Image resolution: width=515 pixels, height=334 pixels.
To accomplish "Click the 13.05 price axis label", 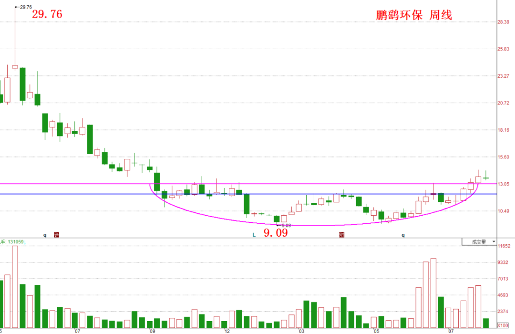I will tap(503, 184).
